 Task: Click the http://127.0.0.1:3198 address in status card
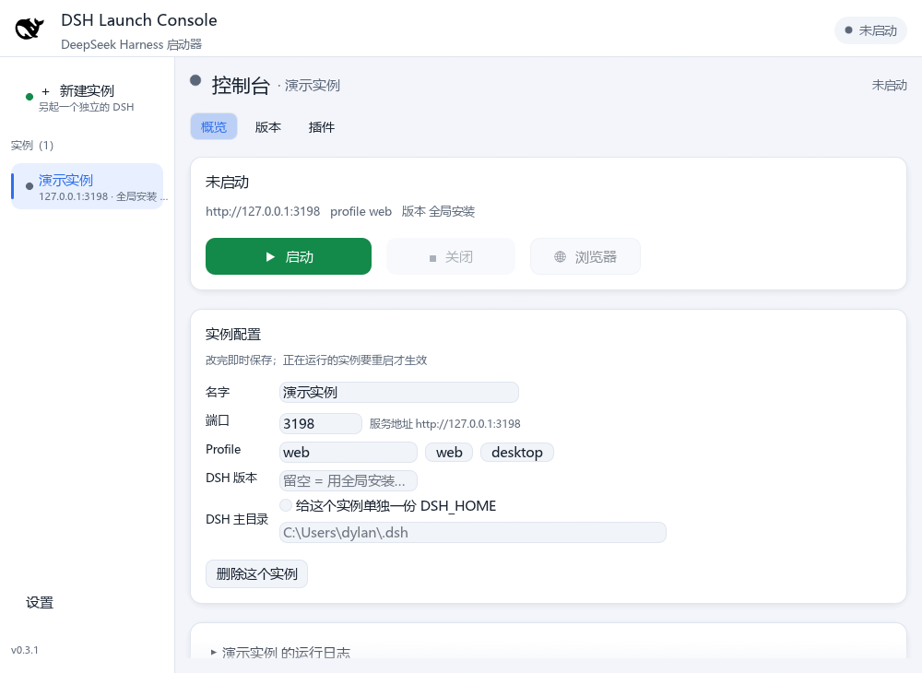(263, 212)
